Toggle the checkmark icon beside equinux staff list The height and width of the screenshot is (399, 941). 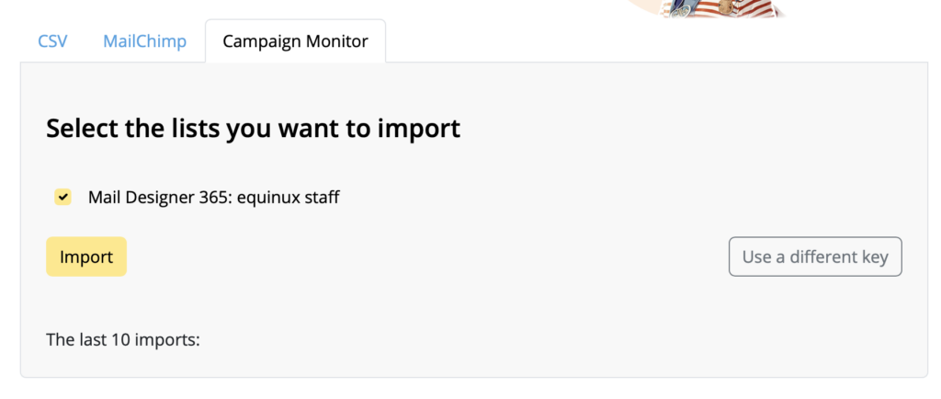pos(63,197)
